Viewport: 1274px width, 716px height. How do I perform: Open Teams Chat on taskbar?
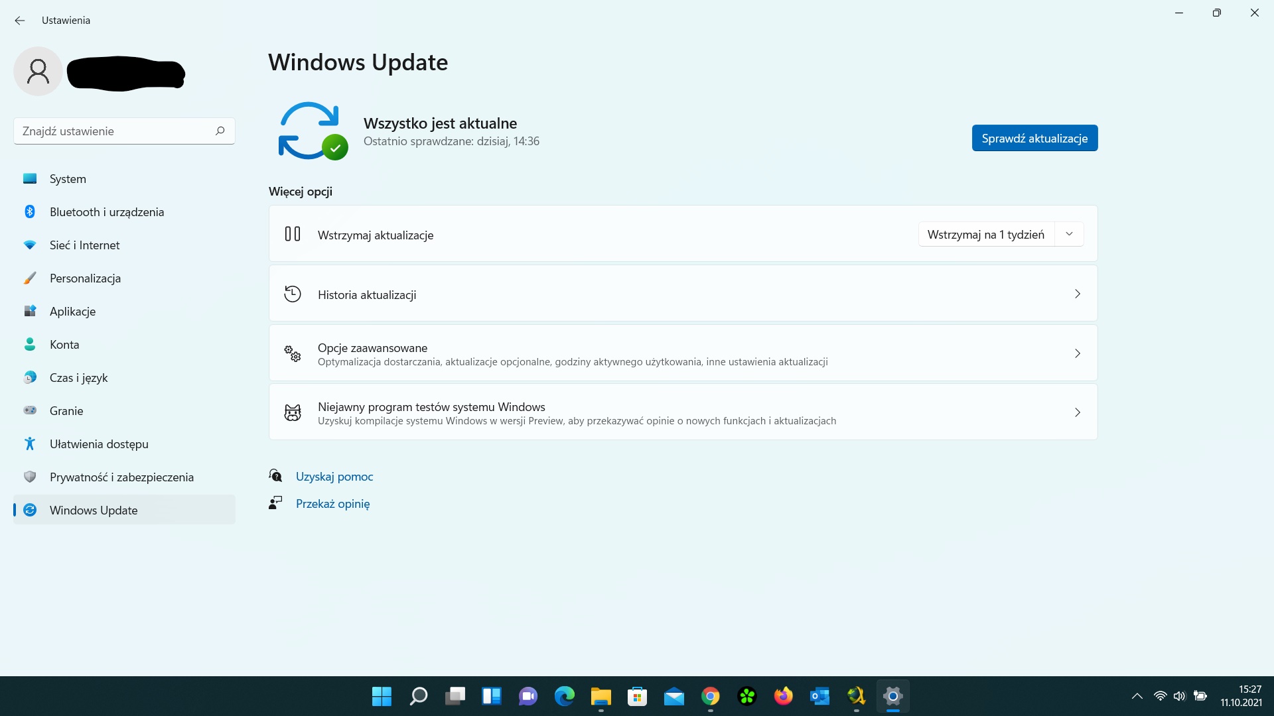528,696
